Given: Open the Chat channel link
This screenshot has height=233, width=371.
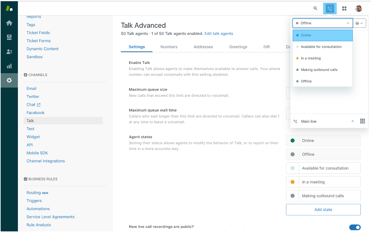Looking at the screenshot, I should (x=31, y=105).
